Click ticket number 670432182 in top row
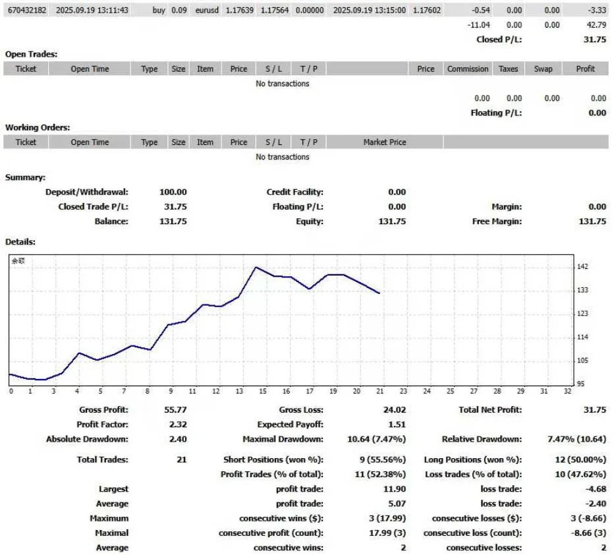This screenshot has width=614, height=555. (x=26, y=11)
